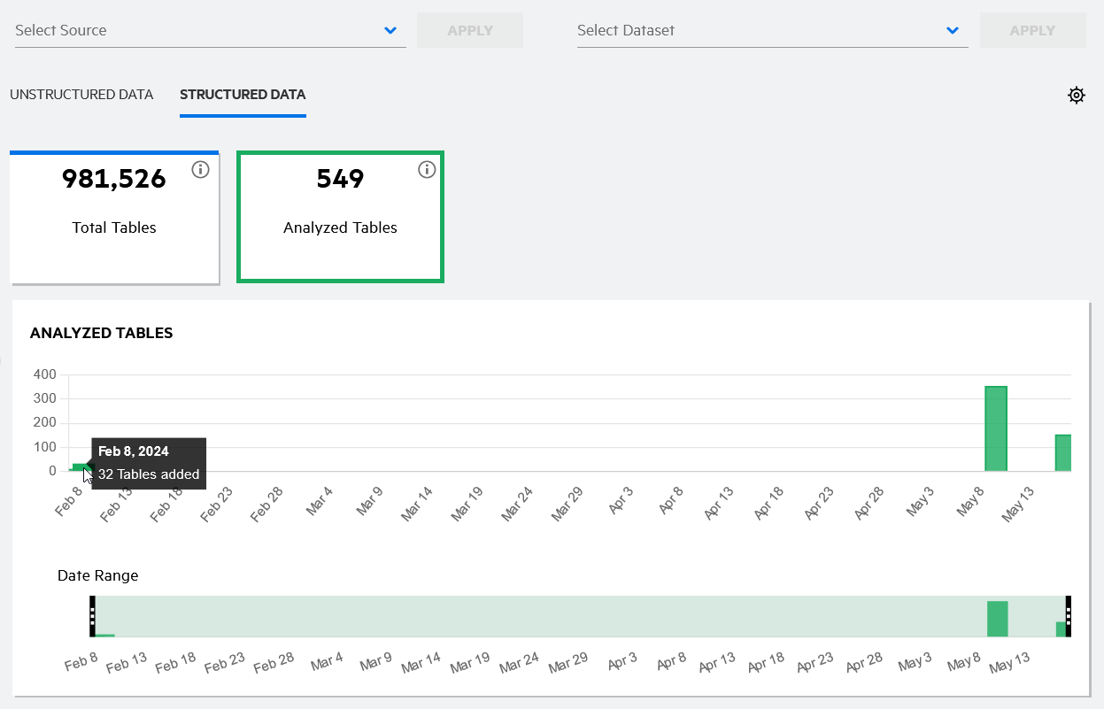Screen dimensions: 1104x709
Task: Click tallest green bar near May 8
Action: 996,429
